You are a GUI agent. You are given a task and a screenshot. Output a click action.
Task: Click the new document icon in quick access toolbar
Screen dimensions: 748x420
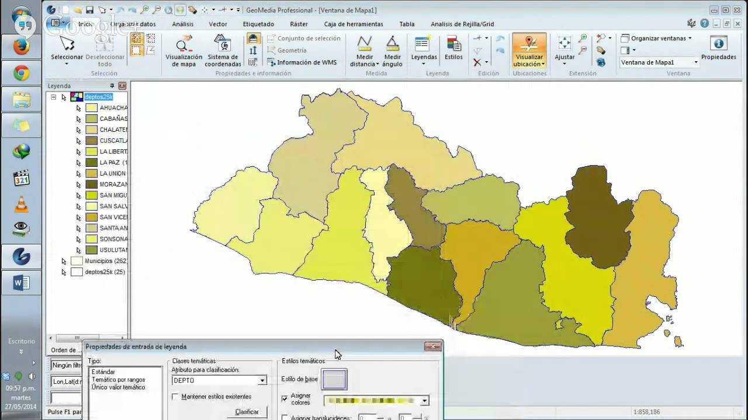click(x=65, y=10)
